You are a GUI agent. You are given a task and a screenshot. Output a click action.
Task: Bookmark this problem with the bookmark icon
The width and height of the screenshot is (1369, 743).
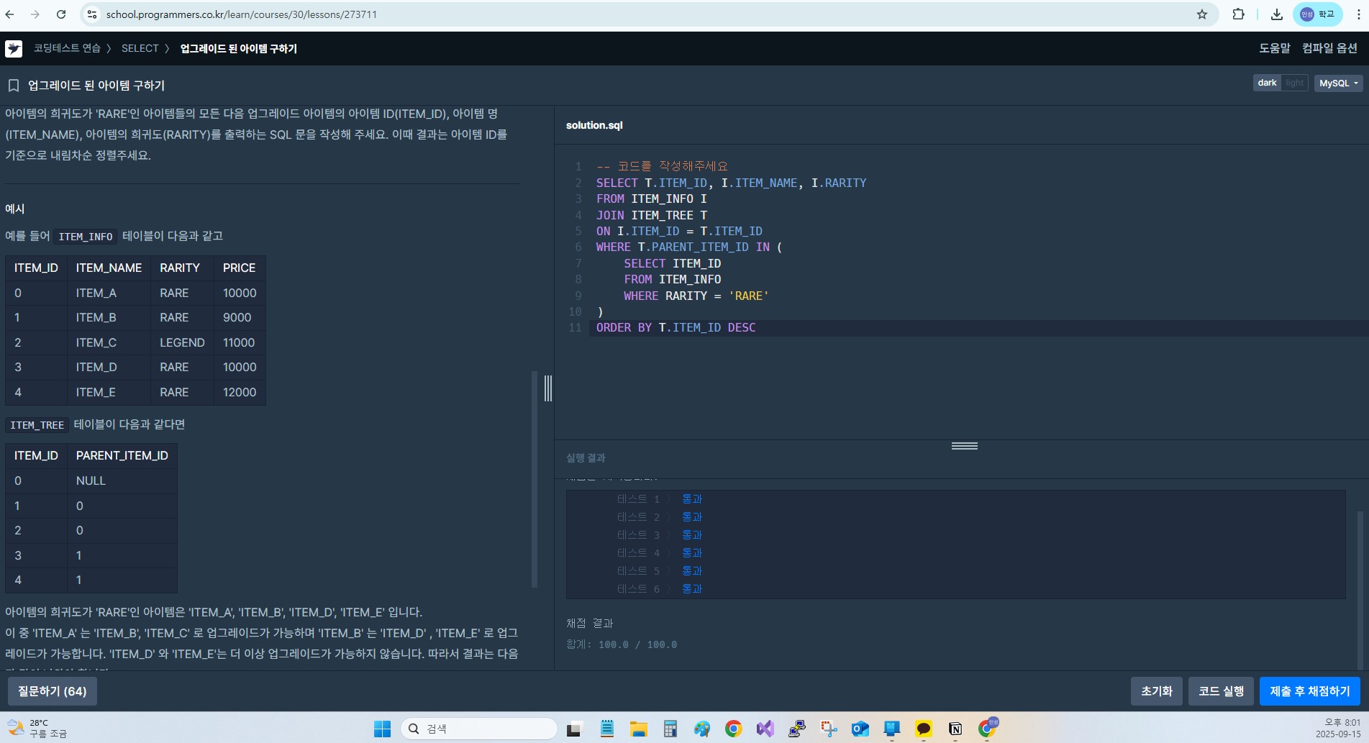13,86
